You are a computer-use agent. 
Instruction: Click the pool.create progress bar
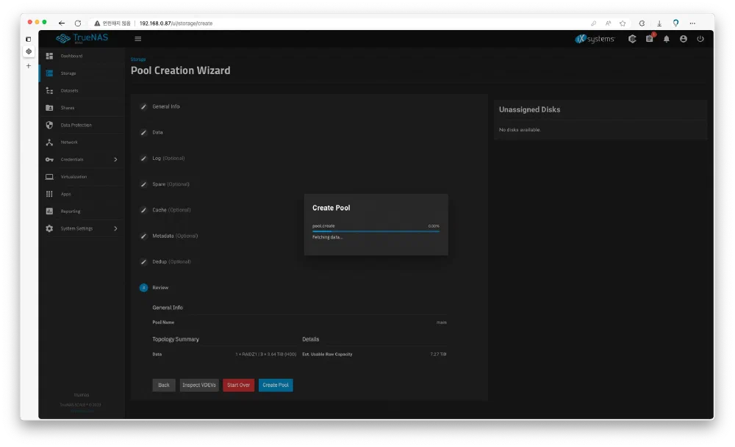tap(376, 231)
